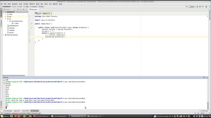Viewport: 211px width, 118px height.
Task: Click video breadcrumb in navigation bar
Action: tap(26, 7)
